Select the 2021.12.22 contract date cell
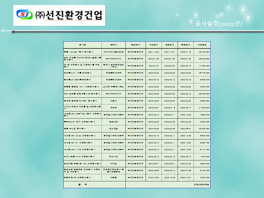The image size is (264, 198). (153, 52)
